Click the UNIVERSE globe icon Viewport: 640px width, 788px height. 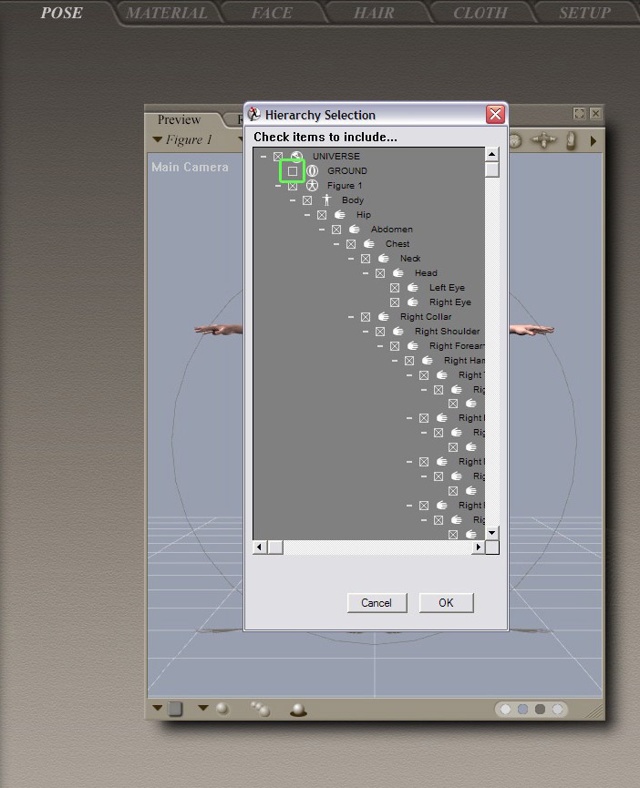click(x=296, y=157)
